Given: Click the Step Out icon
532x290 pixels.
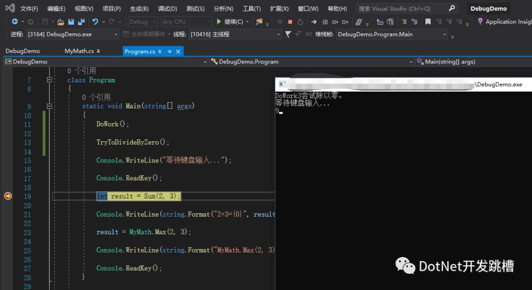Looking at the screenshot, I should 345,22.
